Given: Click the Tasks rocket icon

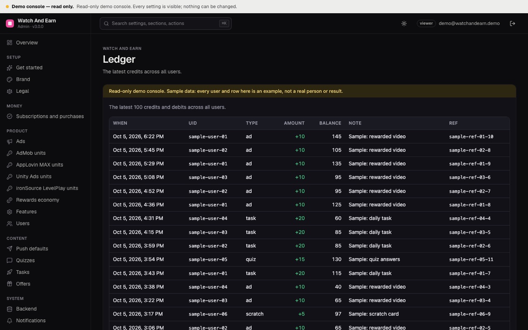Looking at the screenshot, I should tap(9, 272).
